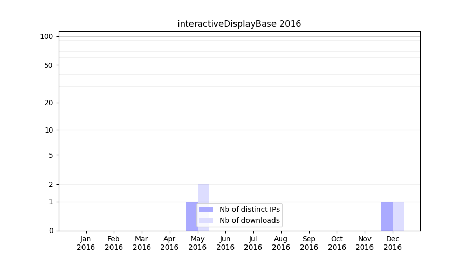This screenshot has height=259, width=467.
Task: Click the Oct 2016 x-axis label
Action: 337,243
